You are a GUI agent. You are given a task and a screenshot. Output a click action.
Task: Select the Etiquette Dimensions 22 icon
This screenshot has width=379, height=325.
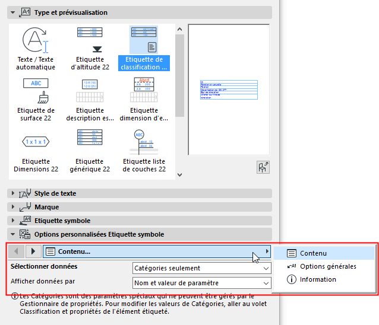coord(36,142)
